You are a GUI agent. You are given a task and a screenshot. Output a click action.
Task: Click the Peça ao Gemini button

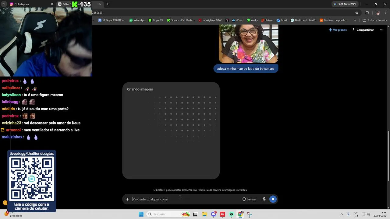click(x=345, y=4)
